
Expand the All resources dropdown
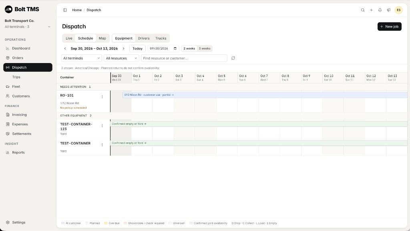(121, 58)
